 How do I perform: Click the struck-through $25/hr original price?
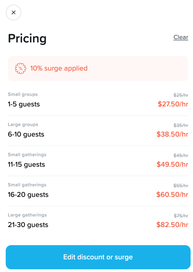[x=181, y=95]
